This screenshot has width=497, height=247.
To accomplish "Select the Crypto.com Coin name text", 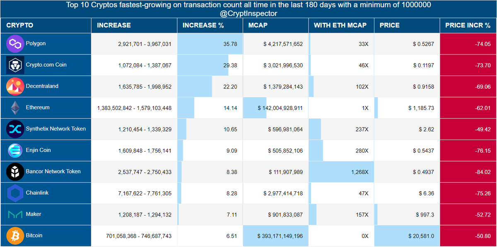I will point(46,65).
